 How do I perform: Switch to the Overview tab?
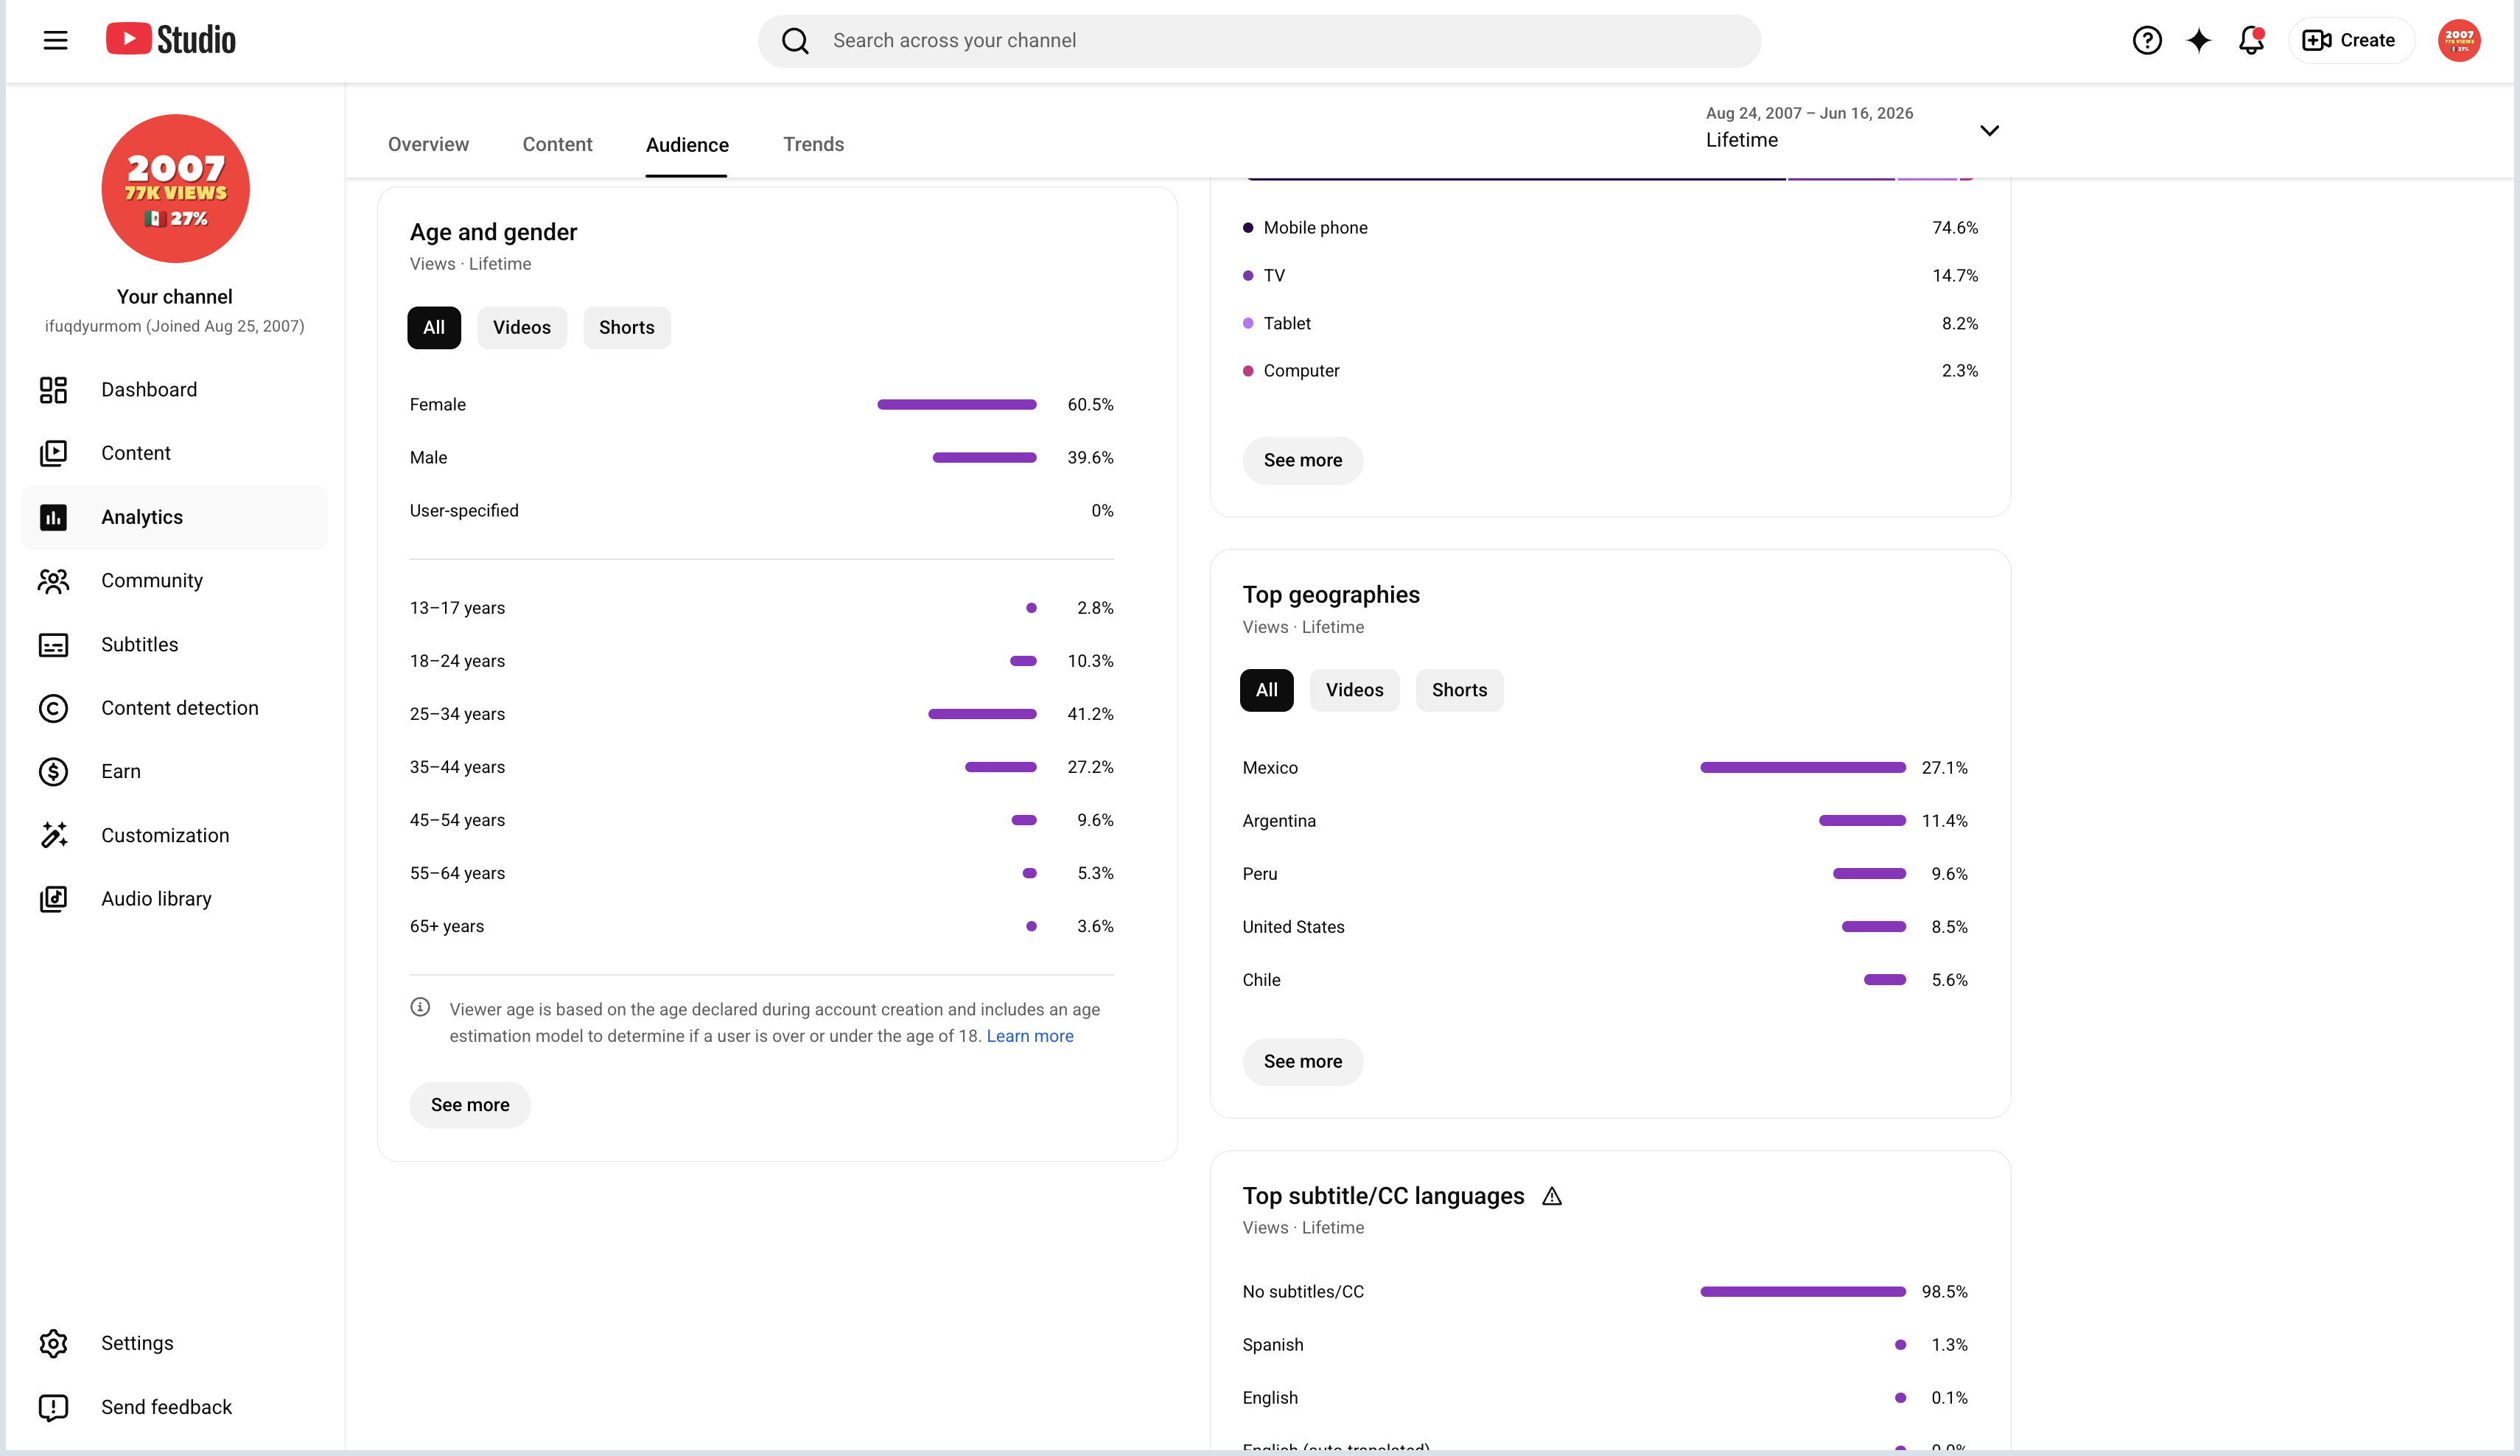[x=428, y=145]
